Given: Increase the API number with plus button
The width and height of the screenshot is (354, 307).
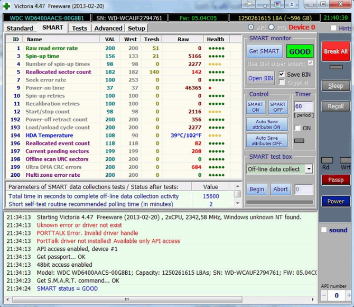Looking at the screenshot, I should pos(348,296).
